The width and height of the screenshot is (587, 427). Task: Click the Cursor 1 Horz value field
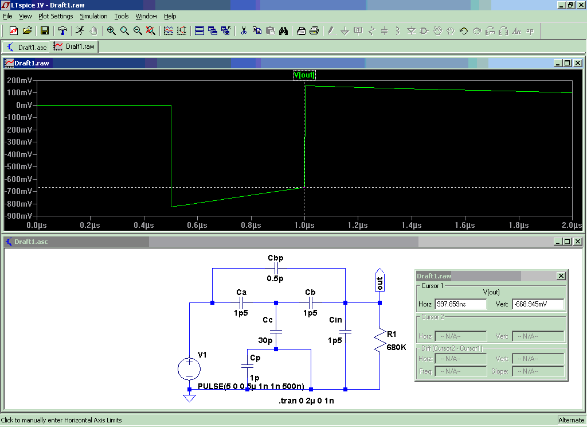(460, 304)
